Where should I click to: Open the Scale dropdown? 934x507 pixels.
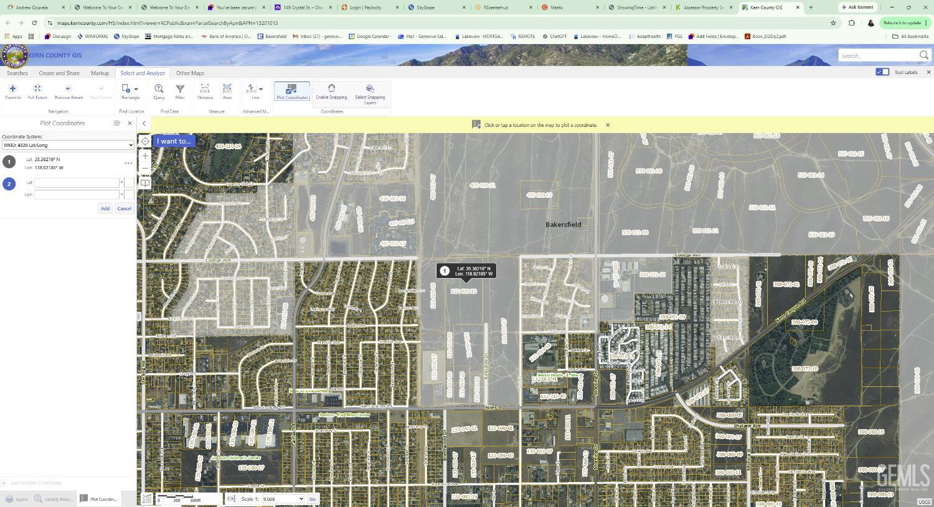283,499
